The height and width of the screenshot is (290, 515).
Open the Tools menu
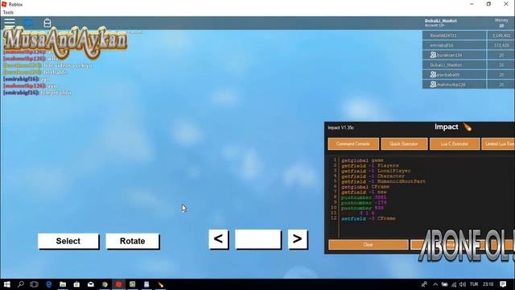(8, 13)
